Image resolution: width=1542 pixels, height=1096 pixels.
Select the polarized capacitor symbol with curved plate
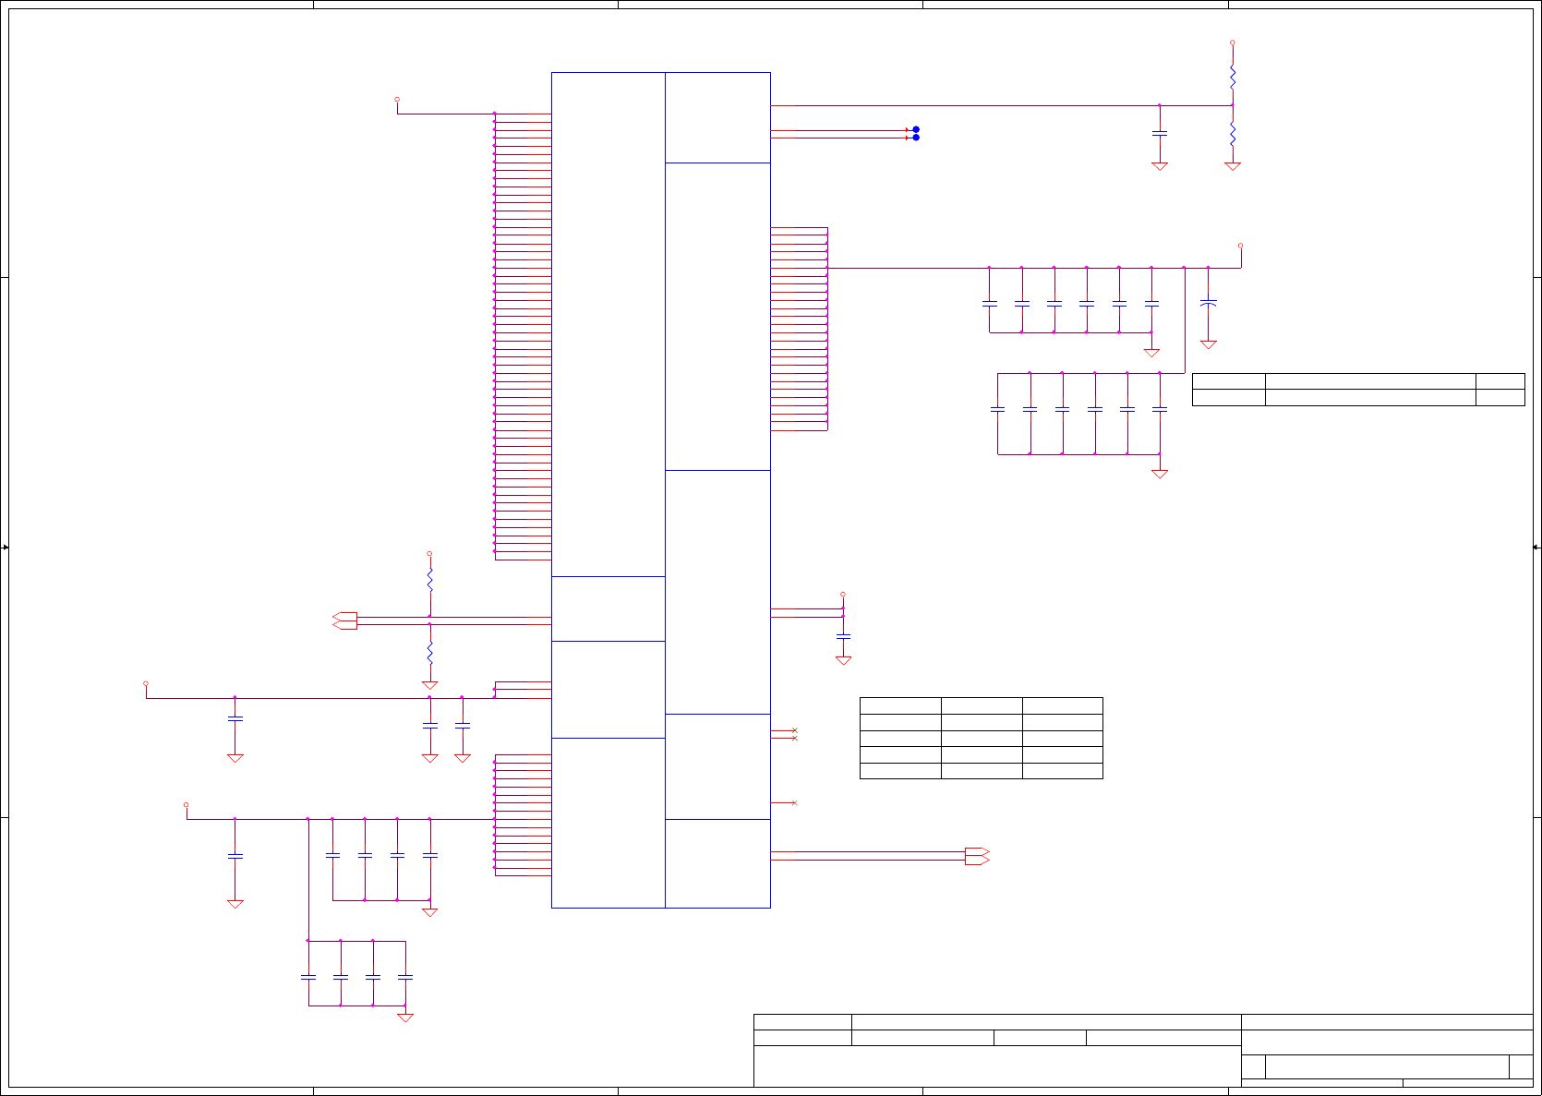(x=1208, y=302)
